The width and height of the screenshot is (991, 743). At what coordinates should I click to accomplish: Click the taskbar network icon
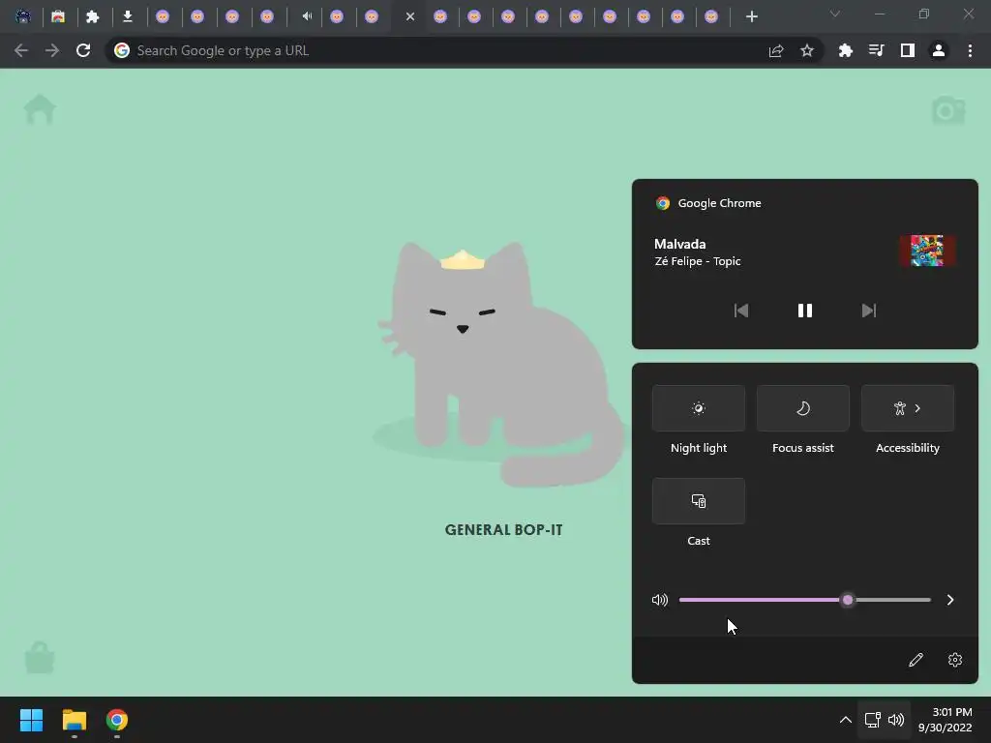coord(873,720)
